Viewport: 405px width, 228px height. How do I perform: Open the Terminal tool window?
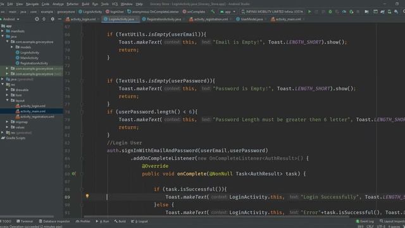(x=25, y=221)
